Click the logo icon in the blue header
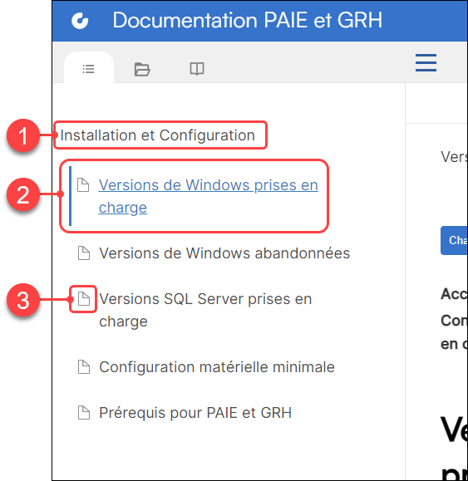 pyautogui.click(x=80, y=21)
